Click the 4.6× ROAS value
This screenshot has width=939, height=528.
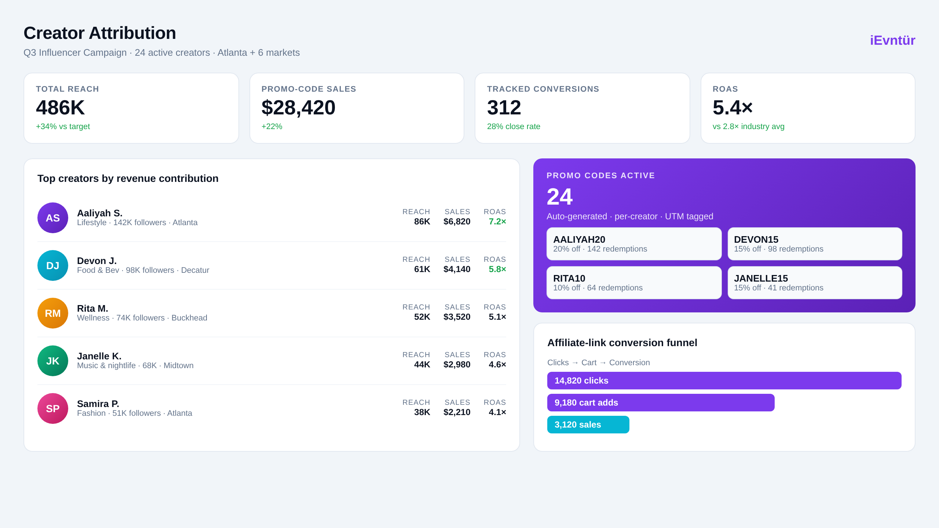[497, 364]
